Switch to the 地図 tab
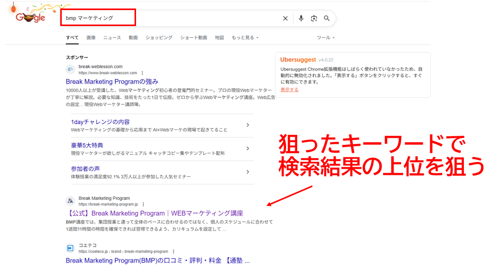The width and height of the screenshot is (493, 275). click(x=219, y=38)
